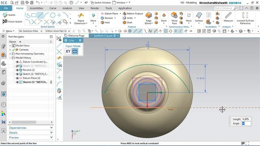Switch to the Assemblies ribbon tab
This screenshot has height=146, width=260.
[x=36, y=8]
